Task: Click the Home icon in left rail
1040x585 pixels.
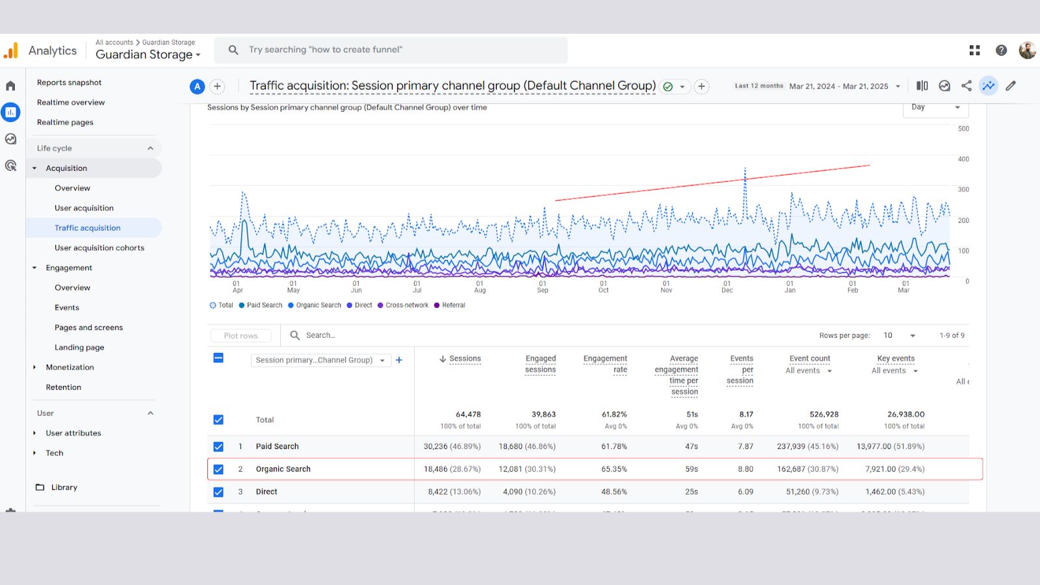Action: [x=10, y=86]
